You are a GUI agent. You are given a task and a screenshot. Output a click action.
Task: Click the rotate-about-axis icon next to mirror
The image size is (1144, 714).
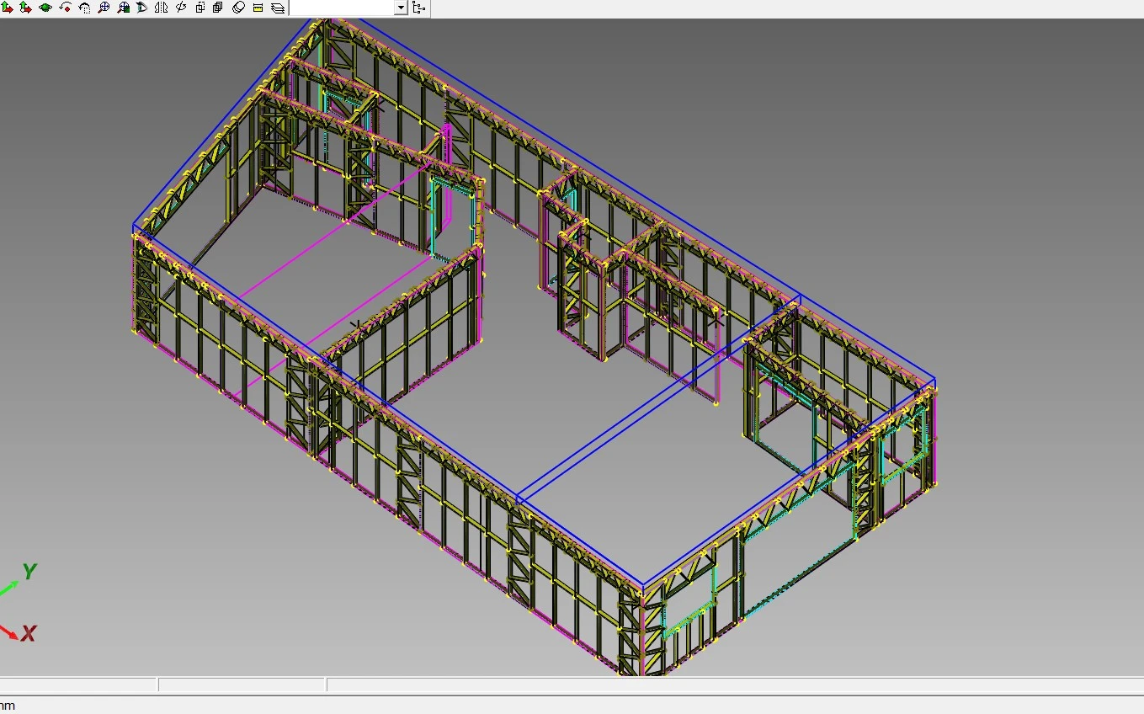(x=180, y=8)
